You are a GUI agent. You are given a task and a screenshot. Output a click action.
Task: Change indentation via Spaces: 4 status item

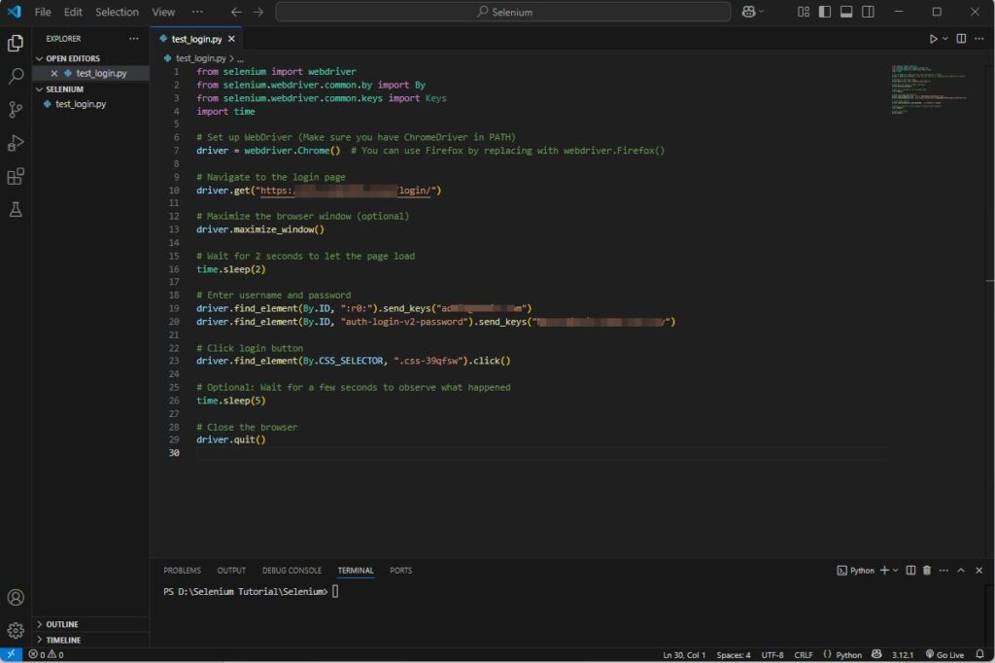[x=732, y=654]
